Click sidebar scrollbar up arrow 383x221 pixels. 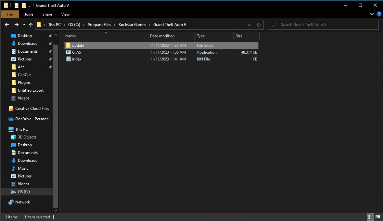(x=56, y=35)
